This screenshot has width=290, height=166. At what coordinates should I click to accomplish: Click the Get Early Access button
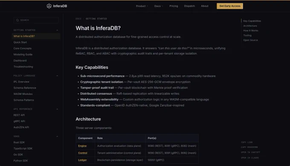[230, 6]
